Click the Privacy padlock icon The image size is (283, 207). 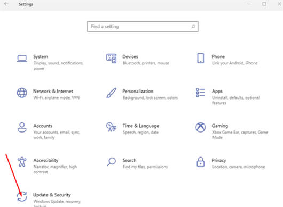coord(201,162)
